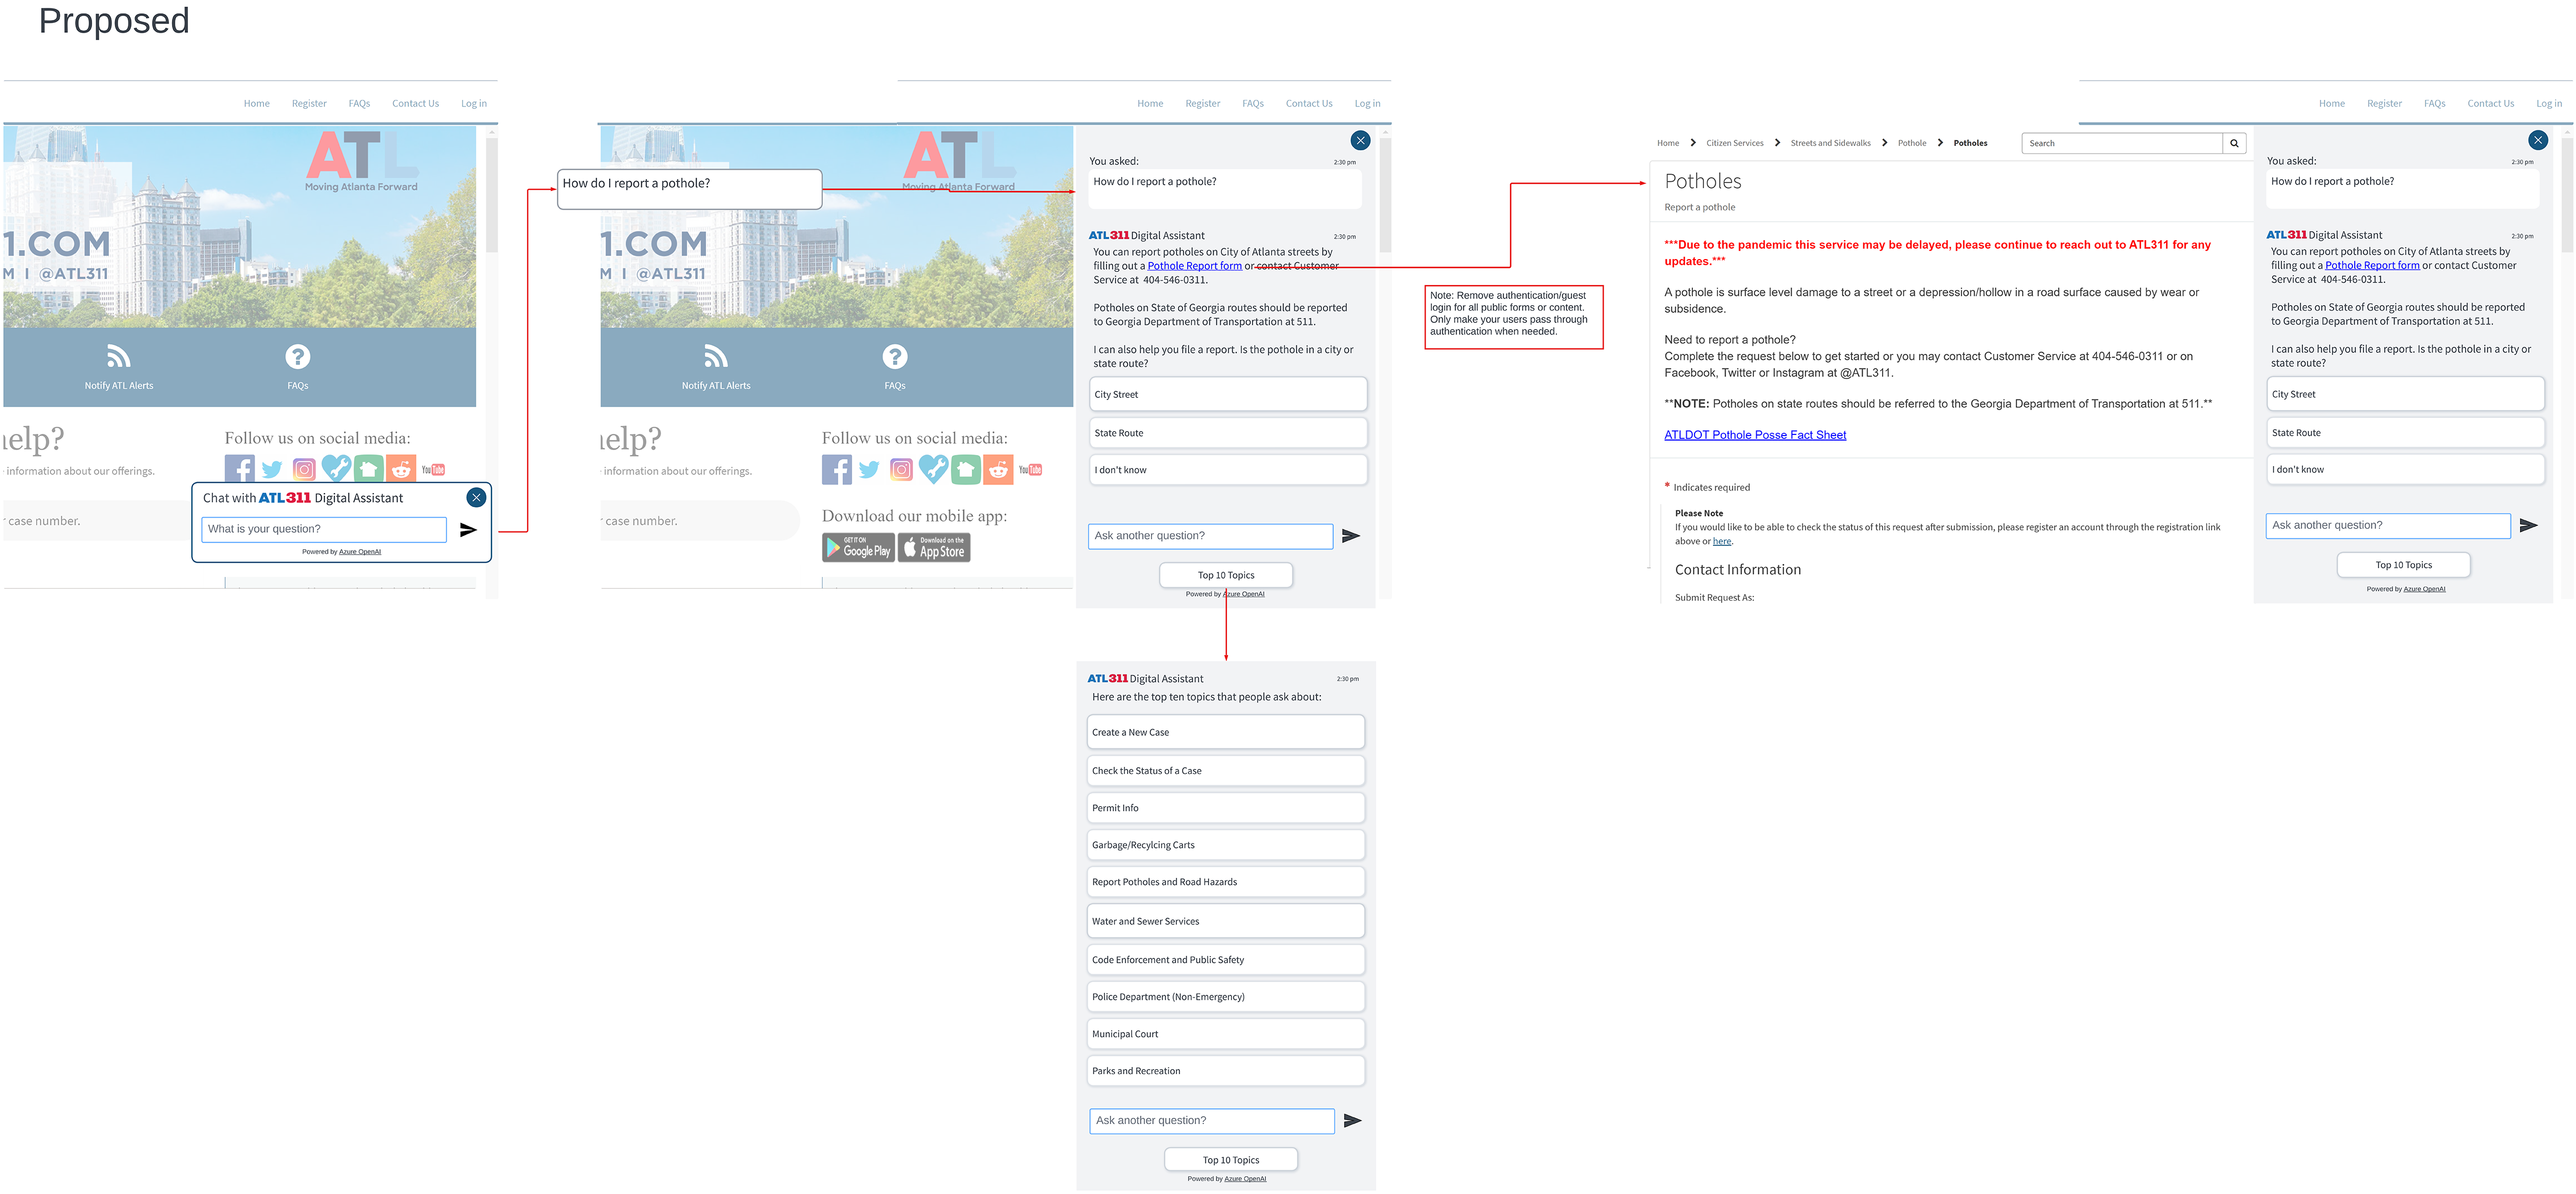The image size is (2576, 1194).
Task: Click Instagram icon above the App Store badge
Action: [901, 469]
